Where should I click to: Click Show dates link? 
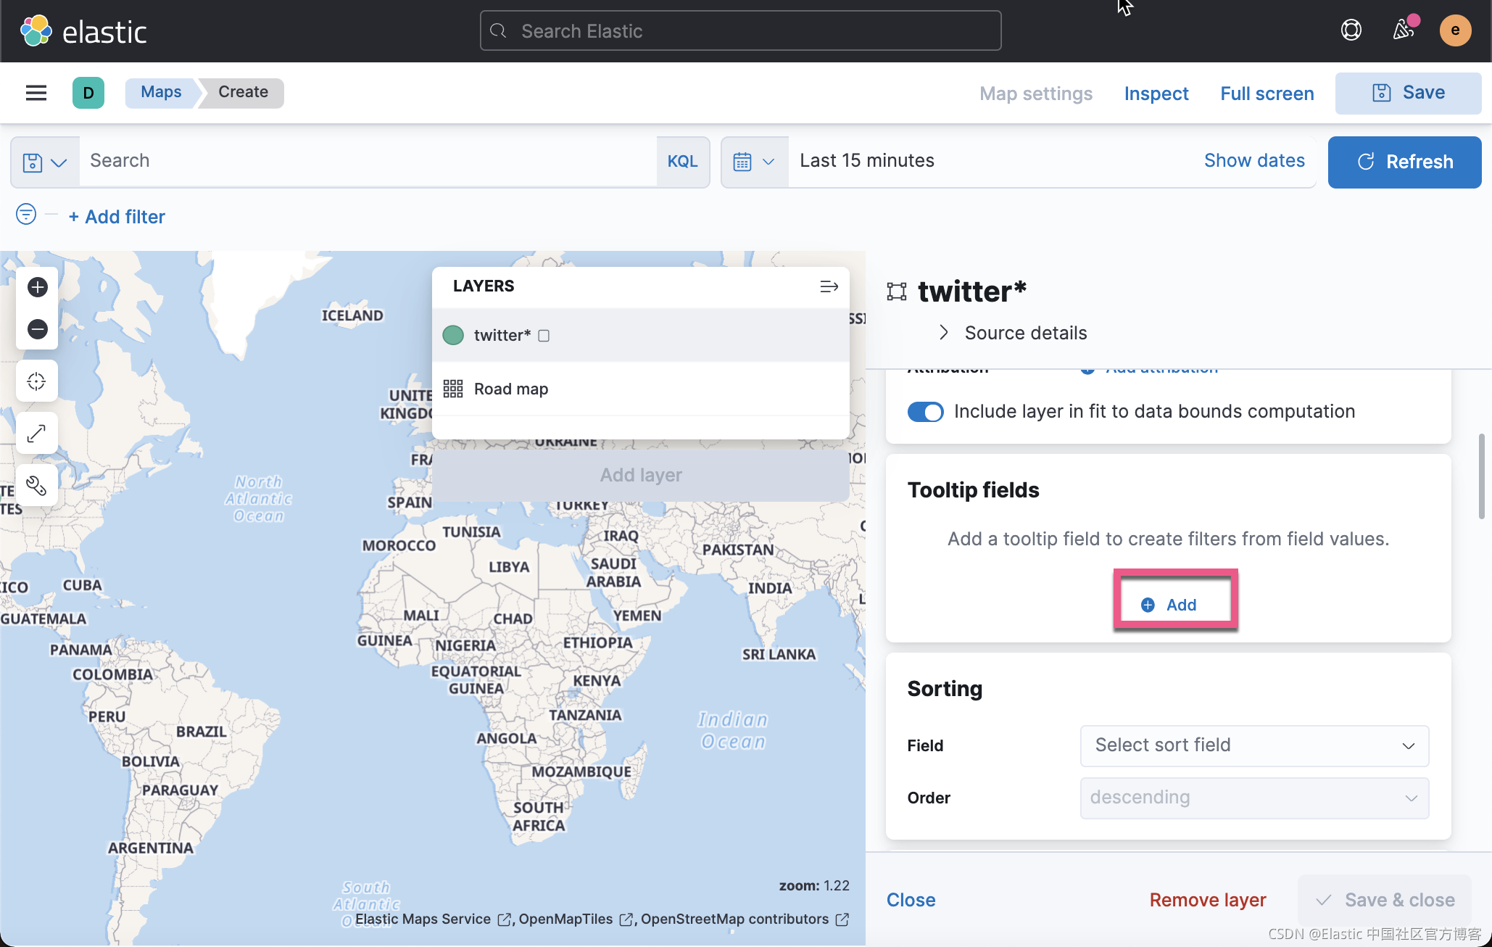coord(1254,161)
